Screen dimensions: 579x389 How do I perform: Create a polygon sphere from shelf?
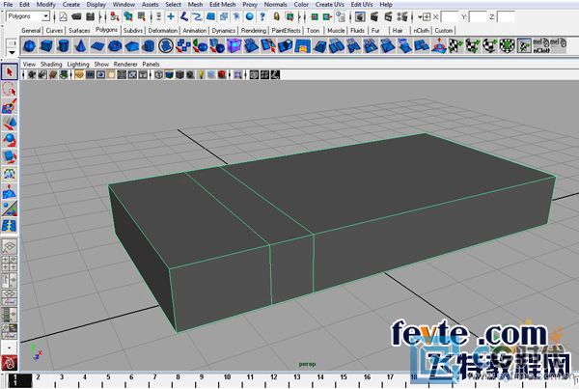(x=29, y=46)
